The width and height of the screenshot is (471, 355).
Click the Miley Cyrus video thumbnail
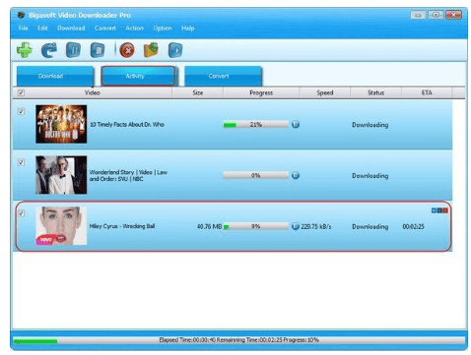(x=61, y=226)
